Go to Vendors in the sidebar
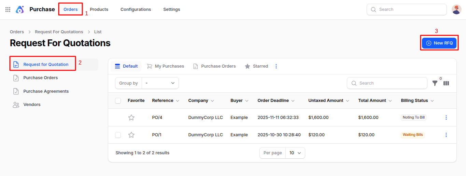The image size is (466, 176). pyautogui.click(x=32, y=105)
